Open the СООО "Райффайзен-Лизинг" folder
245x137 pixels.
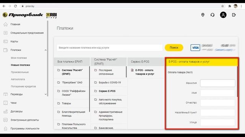coord(72,93)
